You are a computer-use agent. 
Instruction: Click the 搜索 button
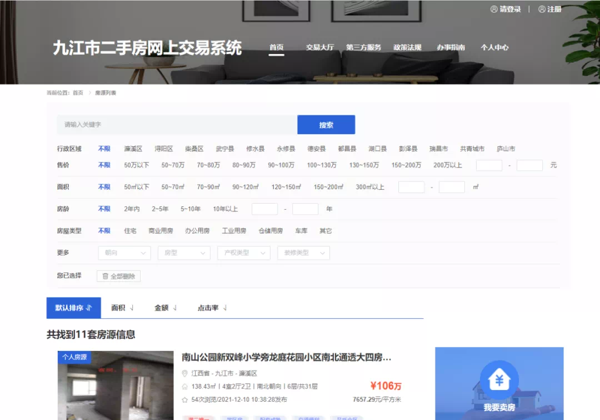[x=326, y=125]
